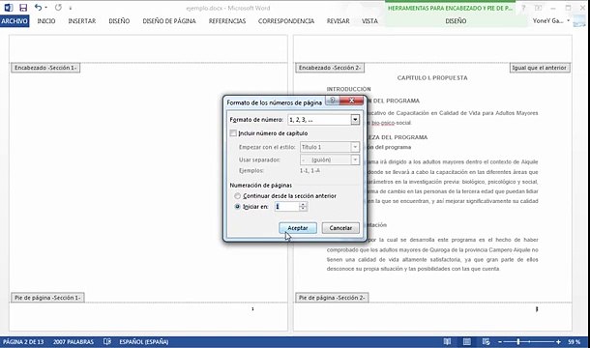Viewport: 590px width, 348px height.
Task: Click page number in Sección 2 footer
Action: [x=537, y=309]
